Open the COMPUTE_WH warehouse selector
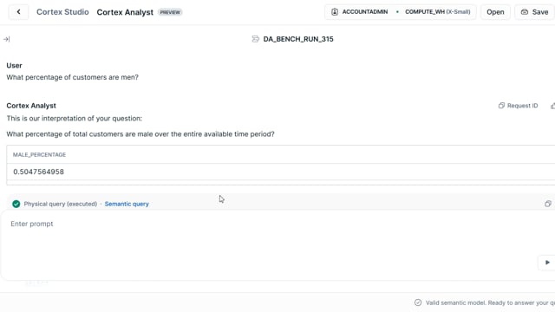This screenshot has width=555, height=312. click(x=437, y=12)
